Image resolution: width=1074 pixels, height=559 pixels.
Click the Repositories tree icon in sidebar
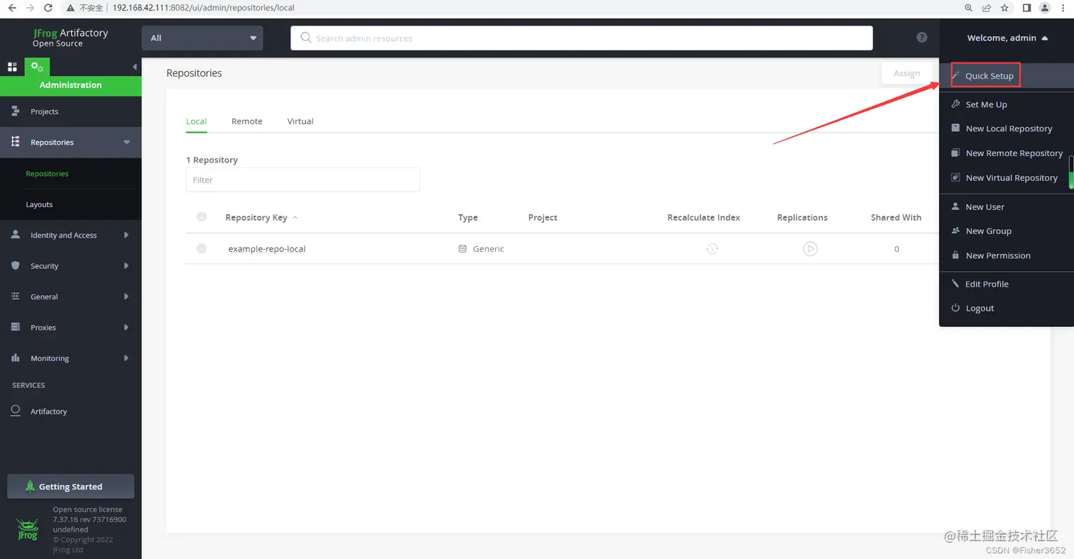coord(15,142)
